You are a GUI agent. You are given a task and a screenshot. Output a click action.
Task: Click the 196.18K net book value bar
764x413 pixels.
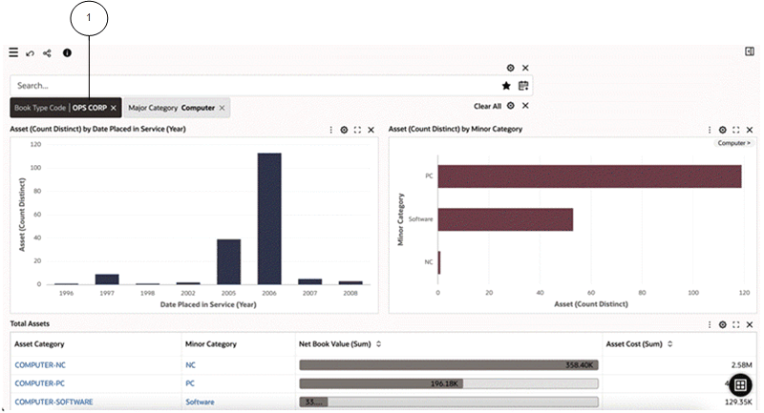pyautogui.click(x=381, y=383)
